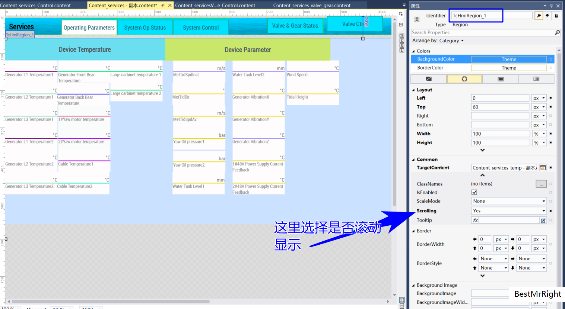Switch to Content_services_valve_gear.content tab
This screenshot has height=309, width=565.
click(x=312, y=5)
